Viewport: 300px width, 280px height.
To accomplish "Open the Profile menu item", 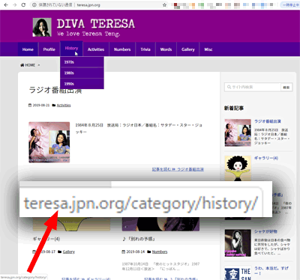I will point(49,49).
